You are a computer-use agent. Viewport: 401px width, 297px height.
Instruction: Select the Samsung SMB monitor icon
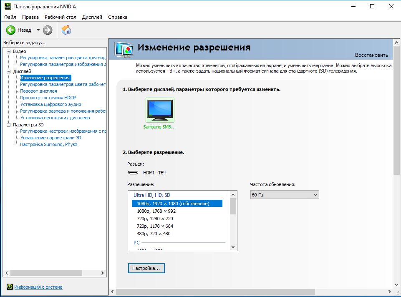pos(160,110)
